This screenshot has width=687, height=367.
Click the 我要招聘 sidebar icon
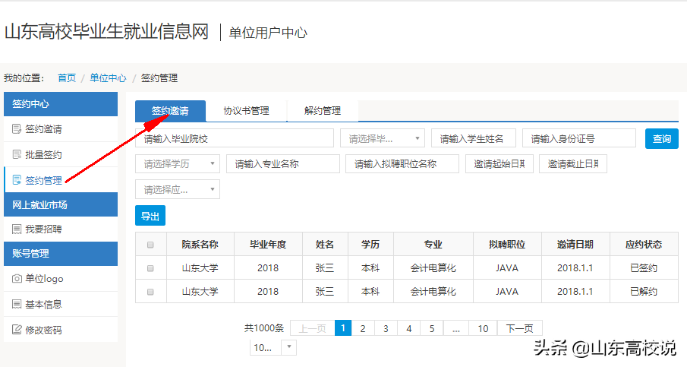[x=17, y=229]
